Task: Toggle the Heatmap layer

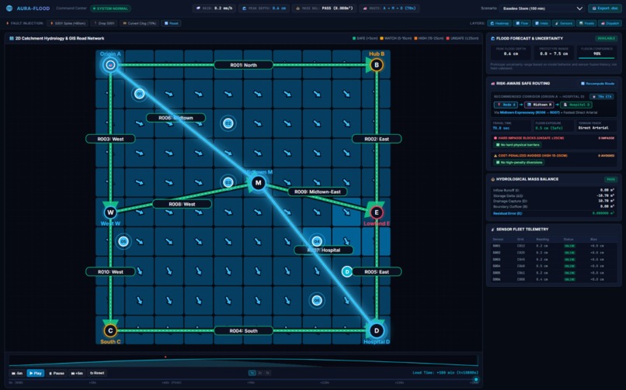Action: click(499, 23)
